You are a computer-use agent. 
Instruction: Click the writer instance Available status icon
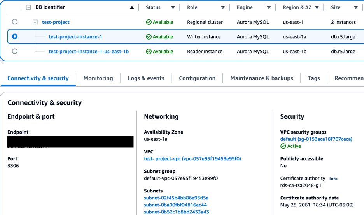[149, 37]
